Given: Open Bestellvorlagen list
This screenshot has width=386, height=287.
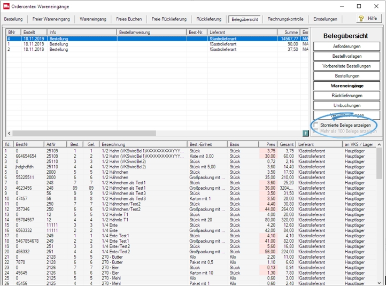Looking at the screenshot, I should (346, 56).
